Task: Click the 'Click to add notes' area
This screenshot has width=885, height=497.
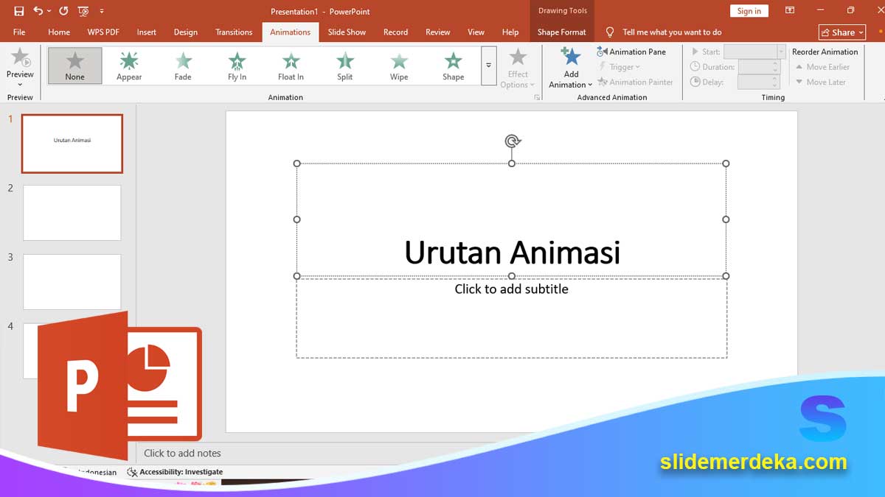Action: (x=182, y=453)
